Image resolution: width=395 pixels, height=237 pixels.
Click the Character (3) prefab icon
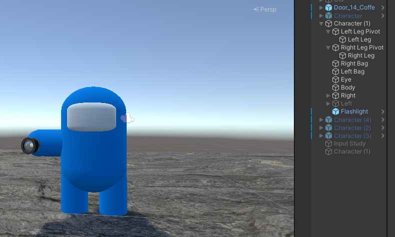click(x=328, y=136)
